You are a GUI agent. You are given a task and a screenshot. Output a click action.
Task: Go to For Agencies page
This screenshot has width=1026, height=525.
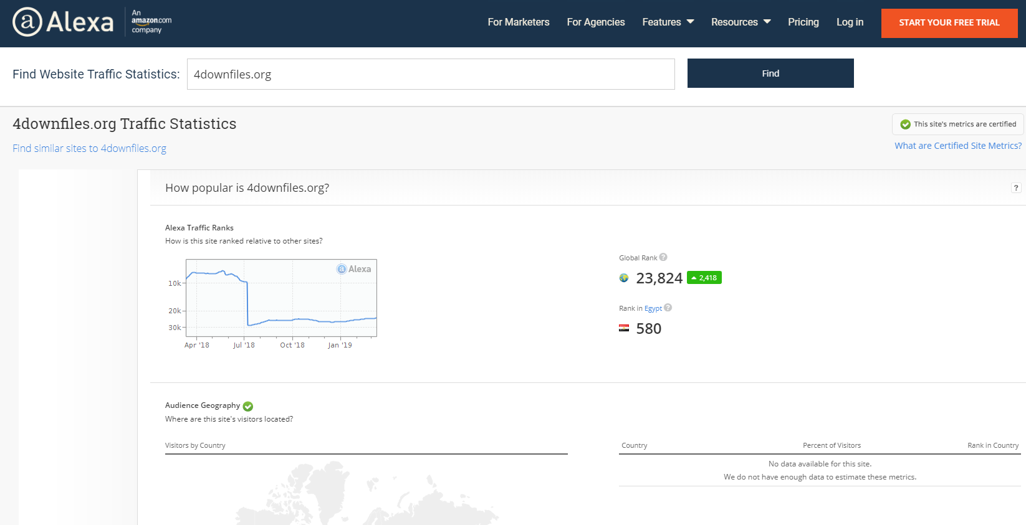click(596, 22)
